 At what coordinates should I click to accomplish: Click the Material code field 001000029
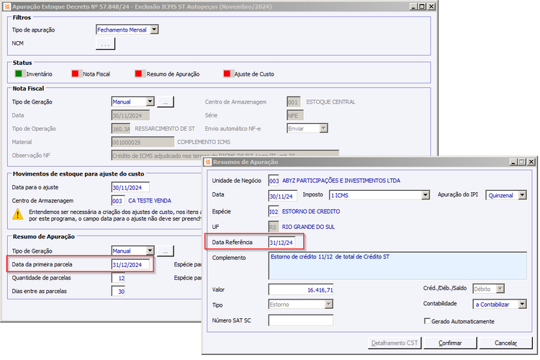tap(143, 143)
